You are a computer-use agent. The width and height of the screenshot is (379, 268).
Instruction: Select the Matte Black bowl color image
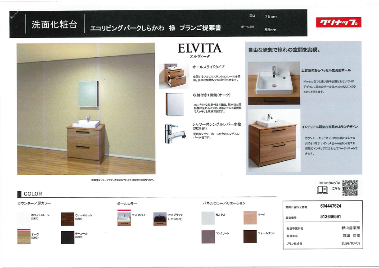click(x=160, y=219)
